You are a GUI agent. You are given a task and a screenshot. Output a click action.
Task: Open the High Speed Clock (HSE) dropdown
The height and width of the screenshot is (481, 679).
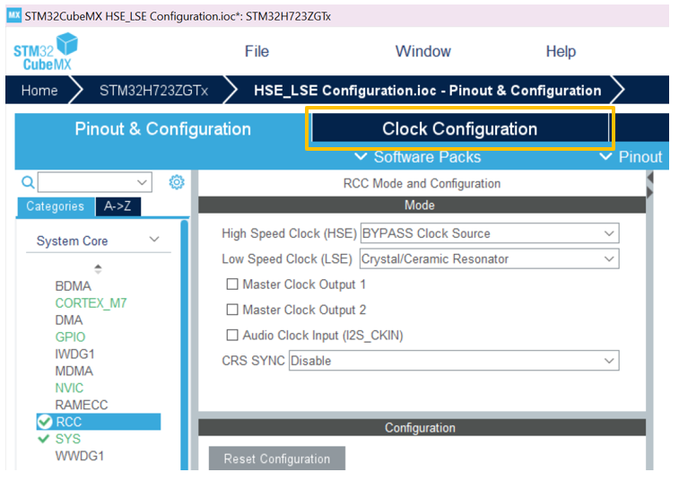pyautogui.click(x=490, y=233)
